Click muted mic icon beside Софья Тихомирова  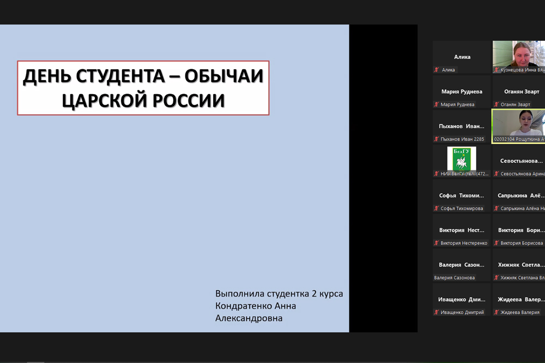(x=437, y=208)
